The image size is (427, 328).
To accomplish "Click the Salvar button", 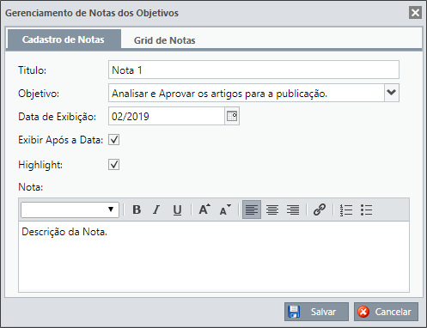I will click(316, 312).
